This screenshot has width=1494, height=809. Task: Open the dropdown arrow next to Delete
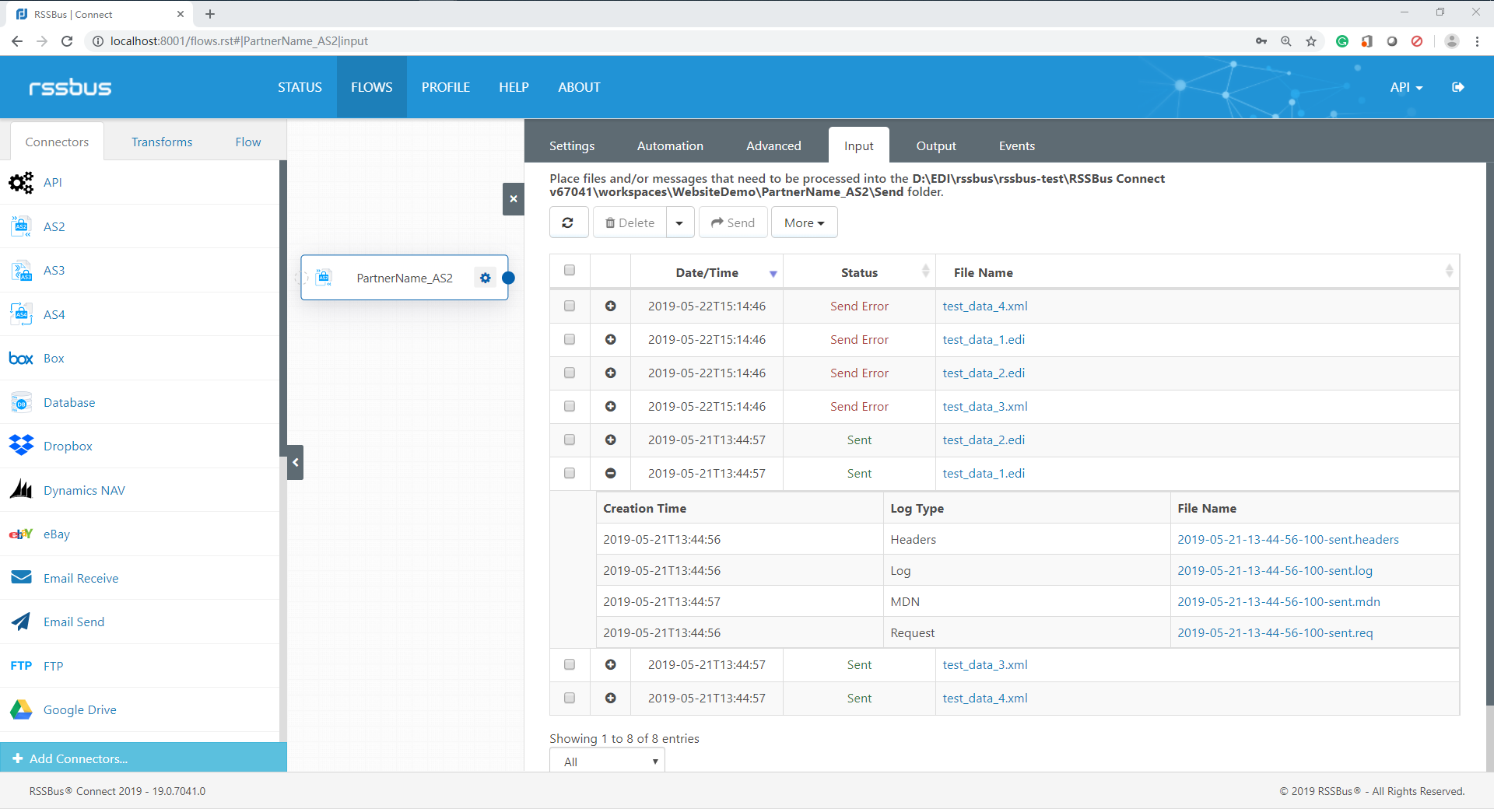(x=679, y=222)
